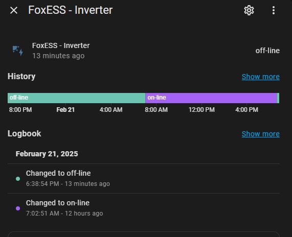
Task: Close the FoxESS Inverter dialog
Action: point(14,10)
